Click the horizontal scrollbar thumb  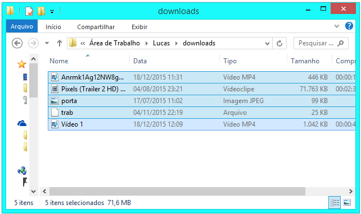[x=177, y=191]
